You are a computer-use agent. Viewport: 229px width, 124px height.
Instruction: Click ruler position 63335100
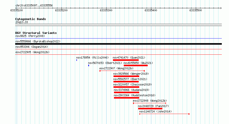(17, 10)
